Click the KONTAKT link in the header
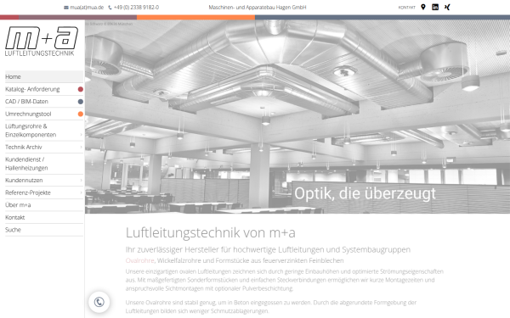Screen dimensions: 510x318 (406, 7)
